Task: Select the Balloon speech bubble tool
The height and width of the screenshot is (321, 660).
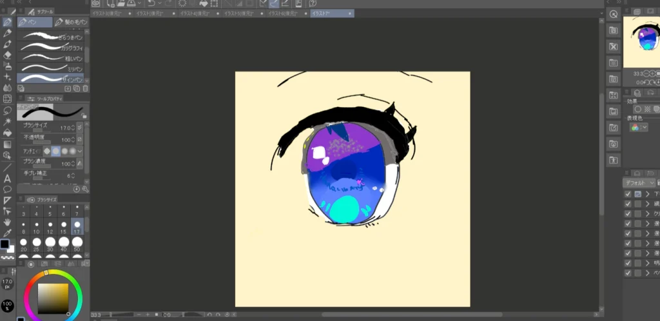Action: point(7,190)
